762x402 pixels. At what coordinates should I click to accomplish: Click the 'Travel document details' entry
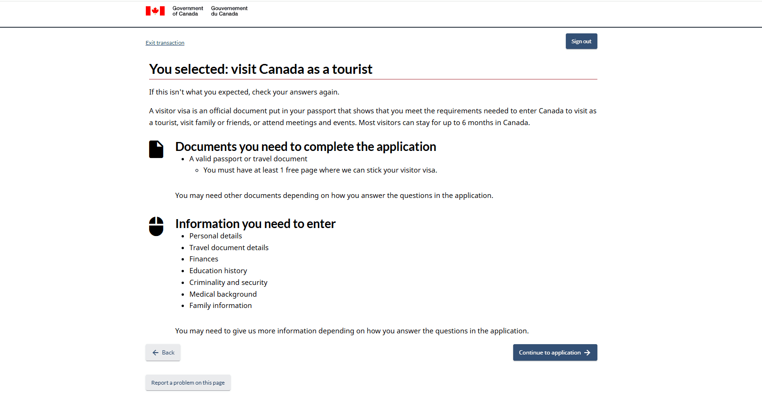(x=229, y=247)
